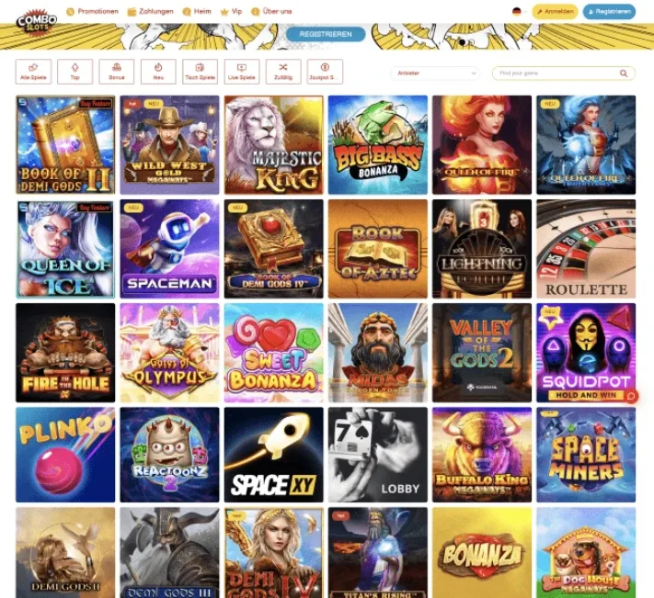
Task: Click the search magnifier icon
Action: click(623, 73)
